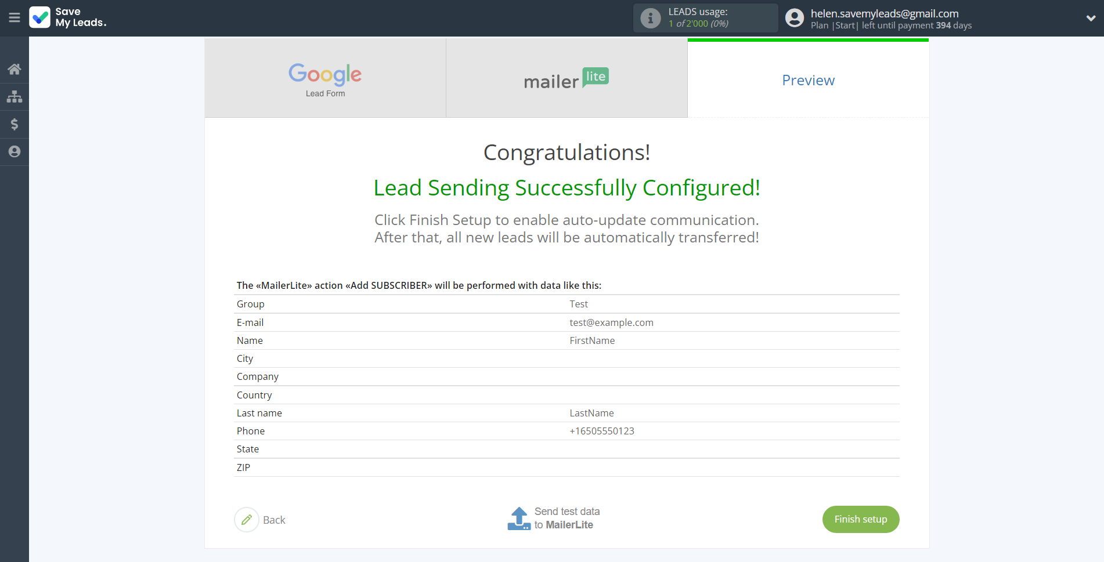Click Lead Sending Successfully Configured heading
This screenshot has height=562, width=1104.
coord(567,188)
